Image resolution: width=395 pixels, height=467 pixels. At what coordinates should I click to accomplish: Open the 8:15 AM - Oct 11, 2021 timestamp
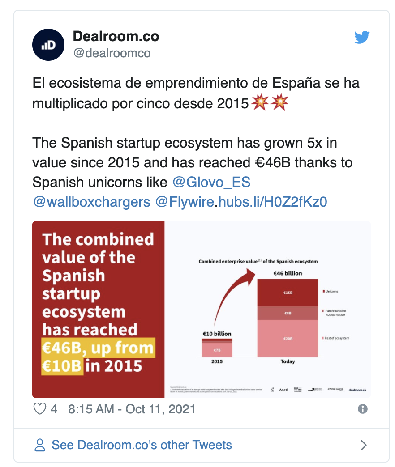pyautogui.click(x=132, y=409)
